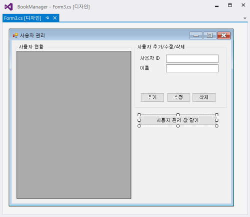Screen dimensions: 250x217
Task: Click the 이름 label
Action: [144, 68]
